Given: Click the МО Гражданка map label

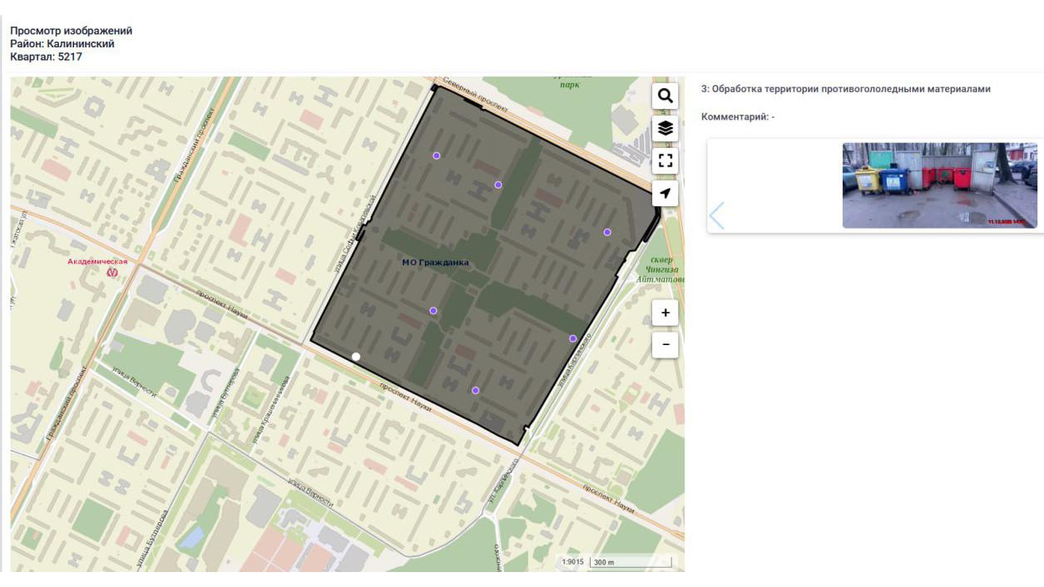Looking at the screenshot, I should point(435,263).
